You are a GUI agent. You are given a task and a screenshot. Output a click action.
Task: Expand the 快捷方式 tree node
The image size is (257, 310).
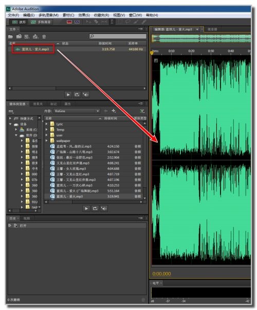pos(10,118)
